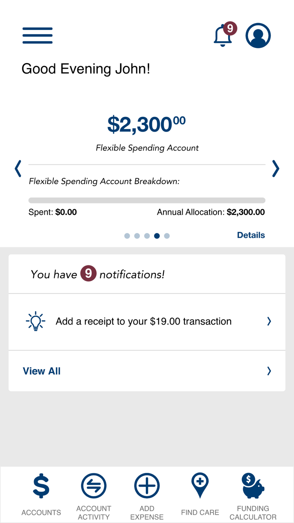Select the second carousel page dot
Viewport: 294px width, 523px height.
point(137,236)
